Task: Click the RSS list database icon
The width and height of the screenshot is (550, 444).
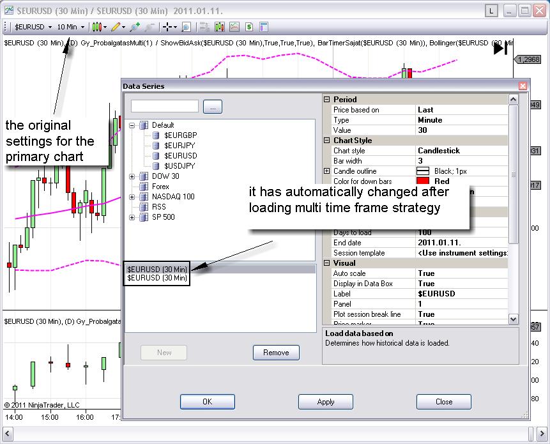Action: (144, 207)
